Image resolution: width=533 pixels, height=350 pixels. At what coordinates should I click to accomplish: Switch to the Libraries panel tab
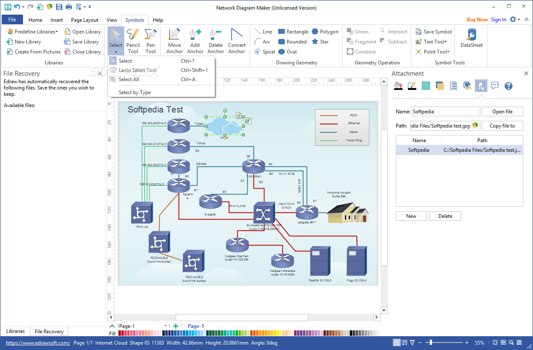click(15, 331)
